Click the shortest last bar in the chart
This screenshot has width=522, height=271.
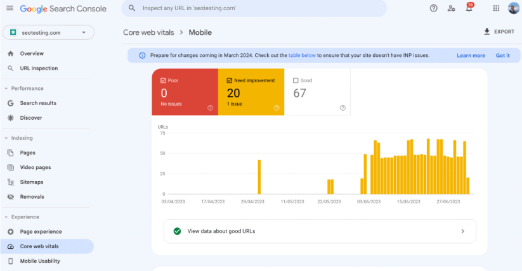(x=467, y=186)
